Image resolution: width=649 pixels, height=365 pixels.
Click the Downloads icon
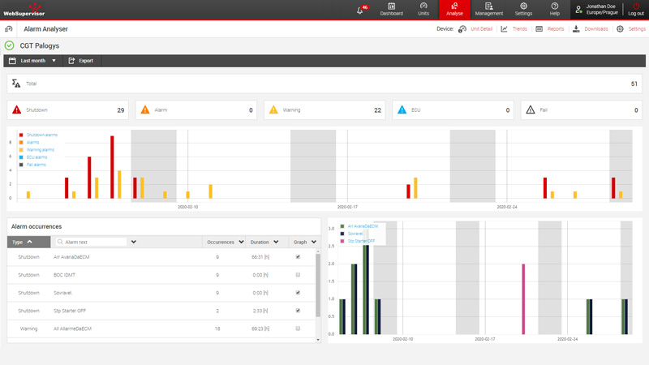(x=576, y=29)
